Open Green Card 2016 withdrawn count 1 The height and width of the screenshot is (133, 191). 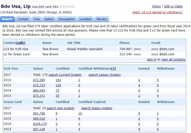(158, 114)
